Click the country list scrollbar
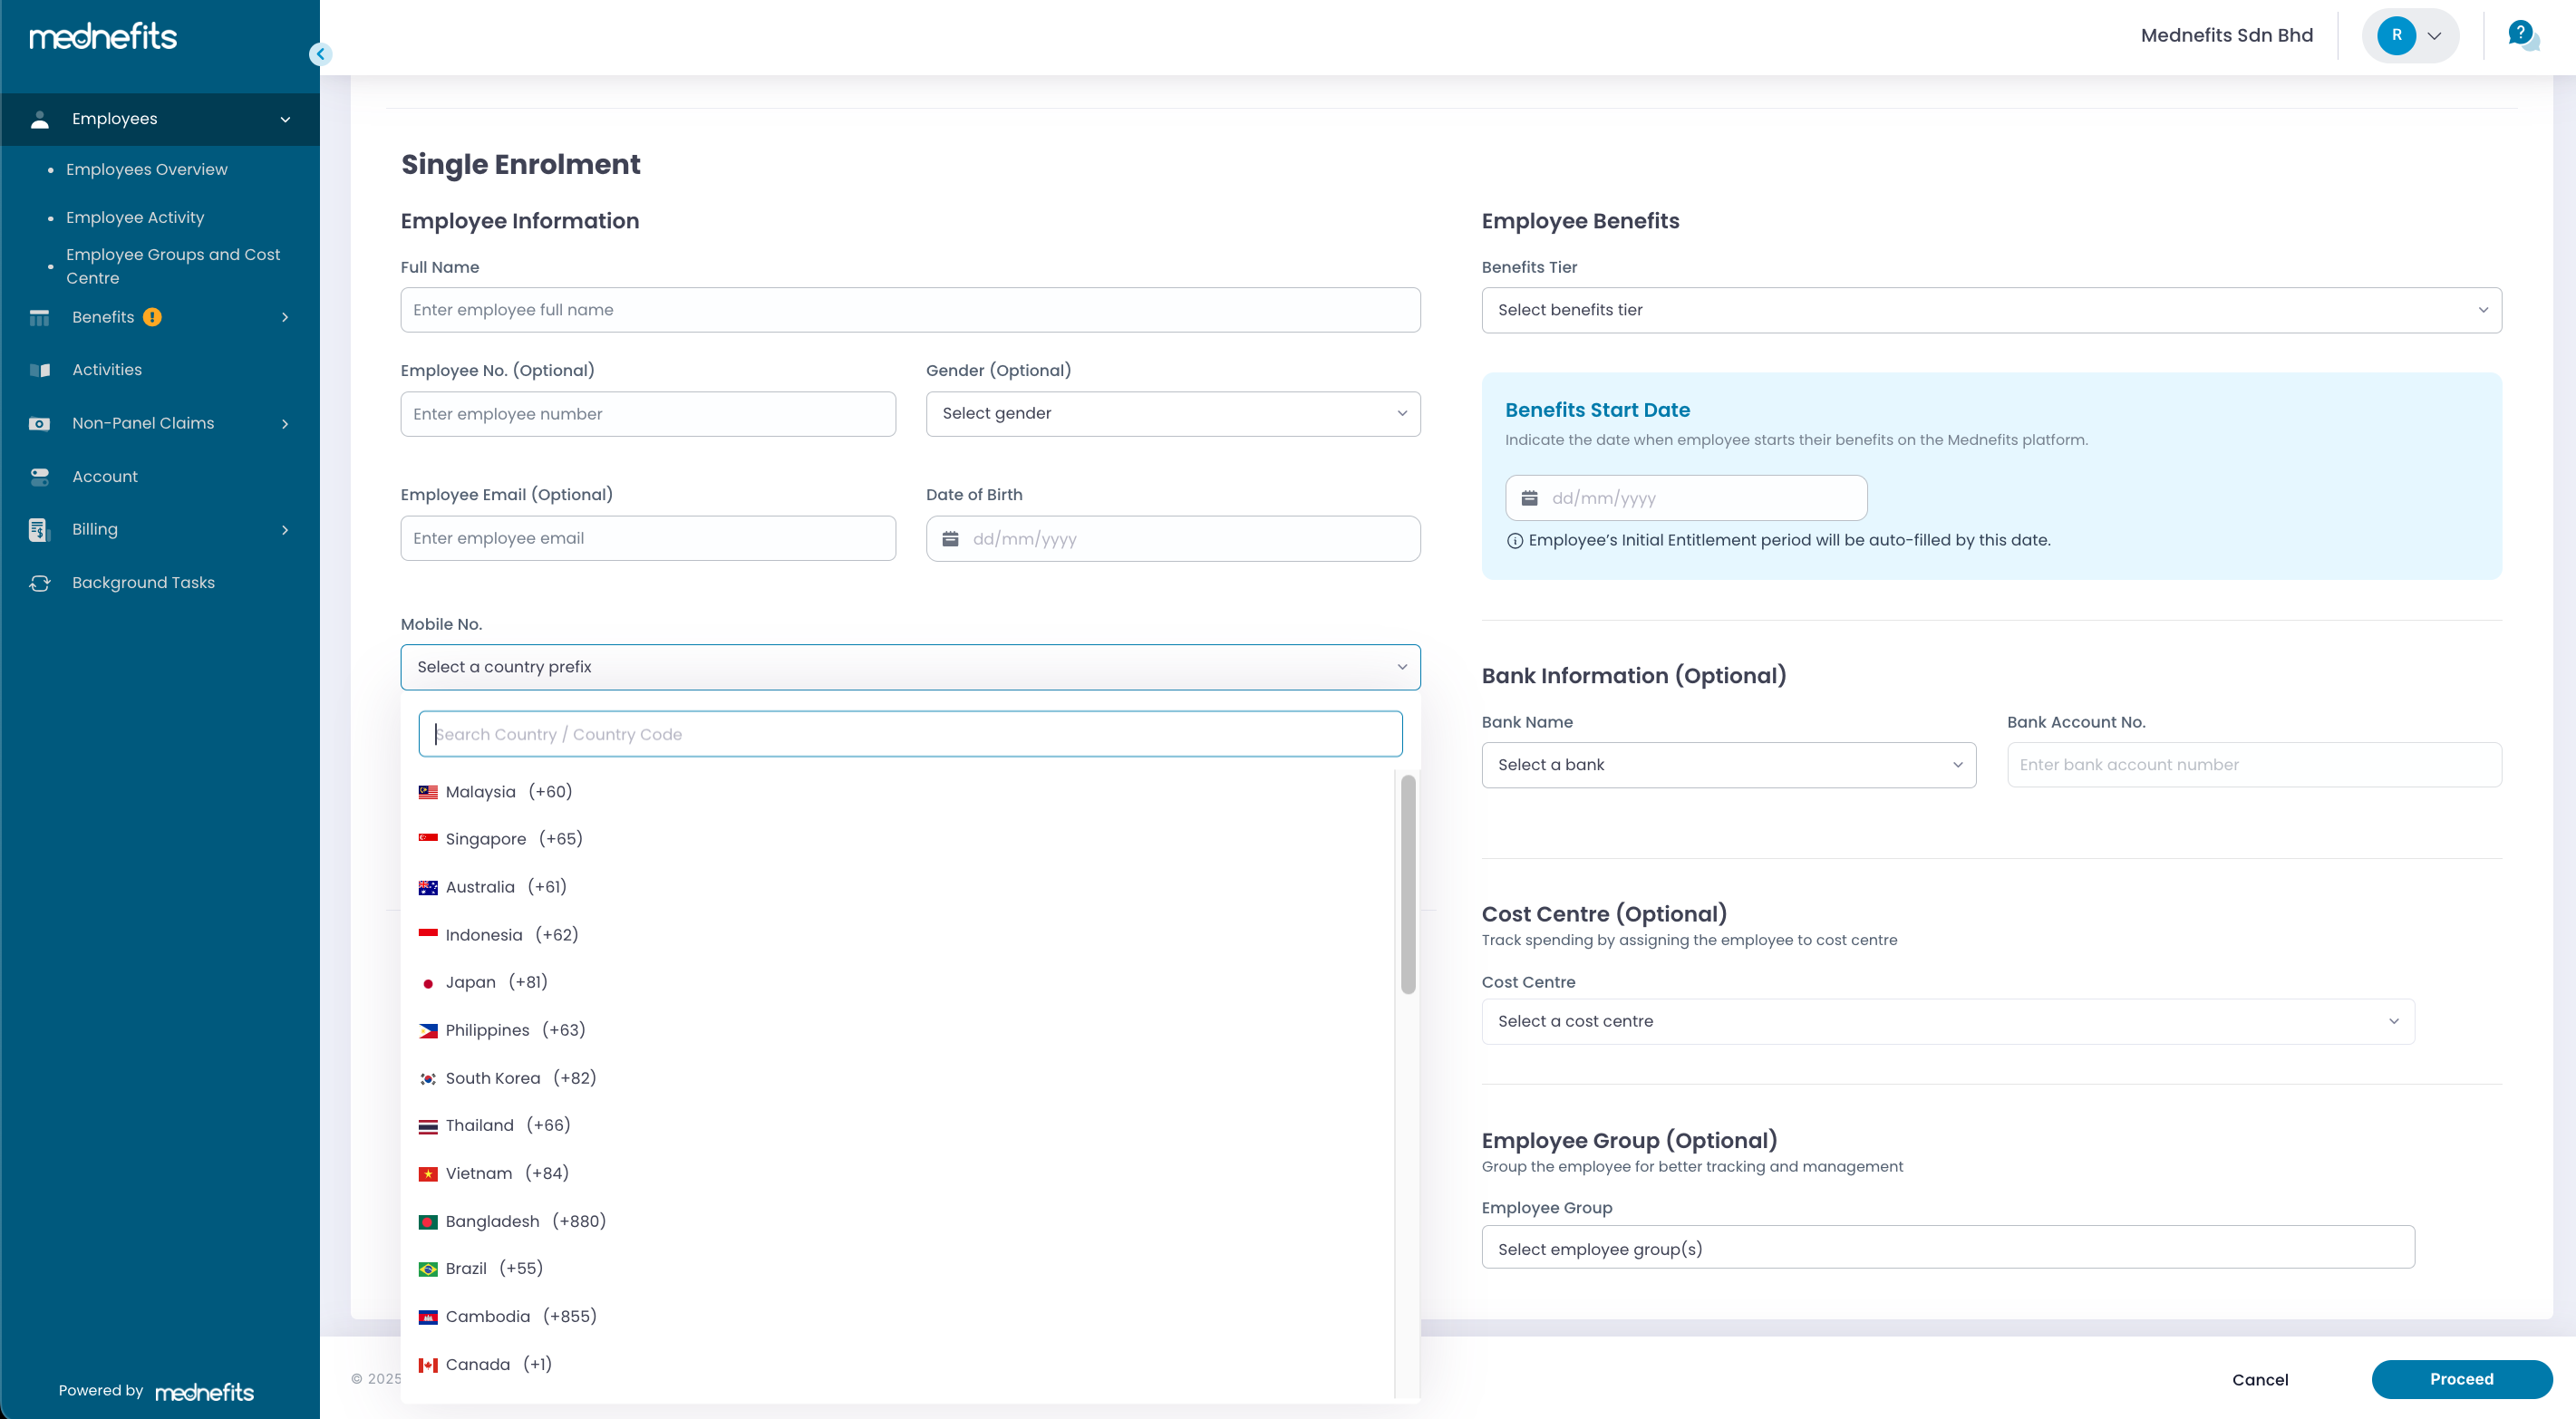2576x1419 pixels. (1408, 884)
